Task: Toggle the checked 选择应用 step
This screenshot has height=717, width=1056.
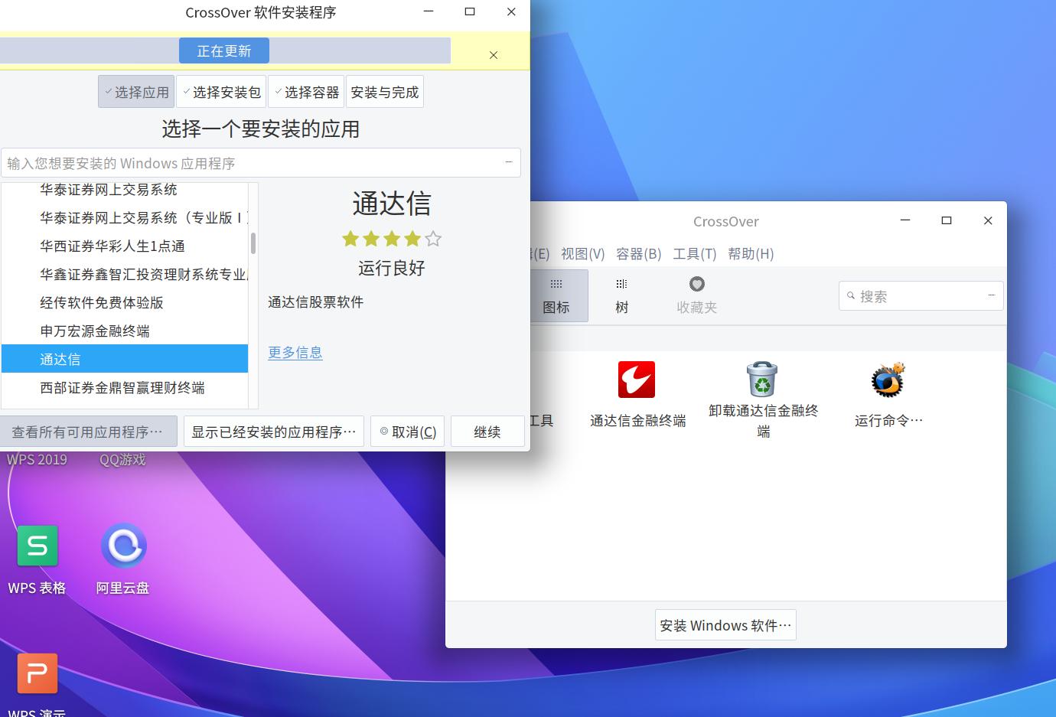Action: (x=135, y=91)
